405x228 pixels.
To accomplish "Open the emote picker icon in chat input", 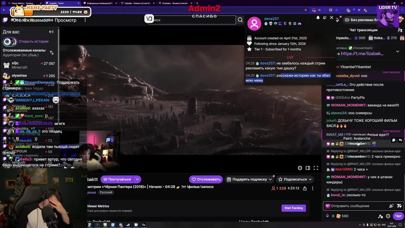I will (392, 206).
